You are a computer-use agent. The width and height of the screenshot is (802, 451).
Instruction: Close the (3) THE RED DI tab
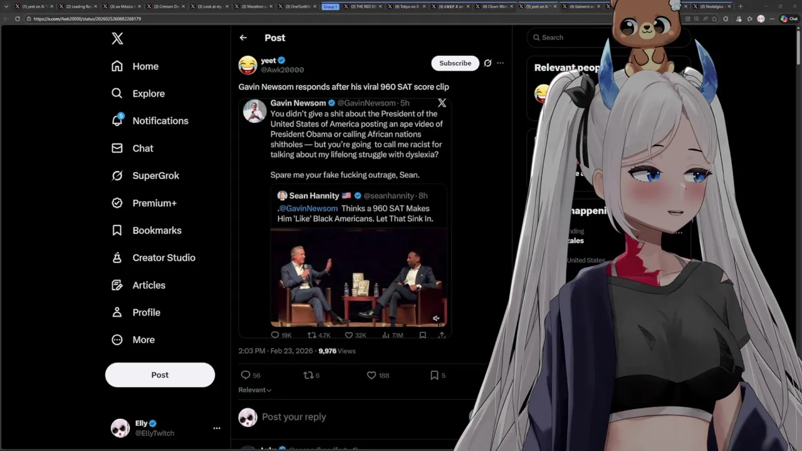coord(380,6)
